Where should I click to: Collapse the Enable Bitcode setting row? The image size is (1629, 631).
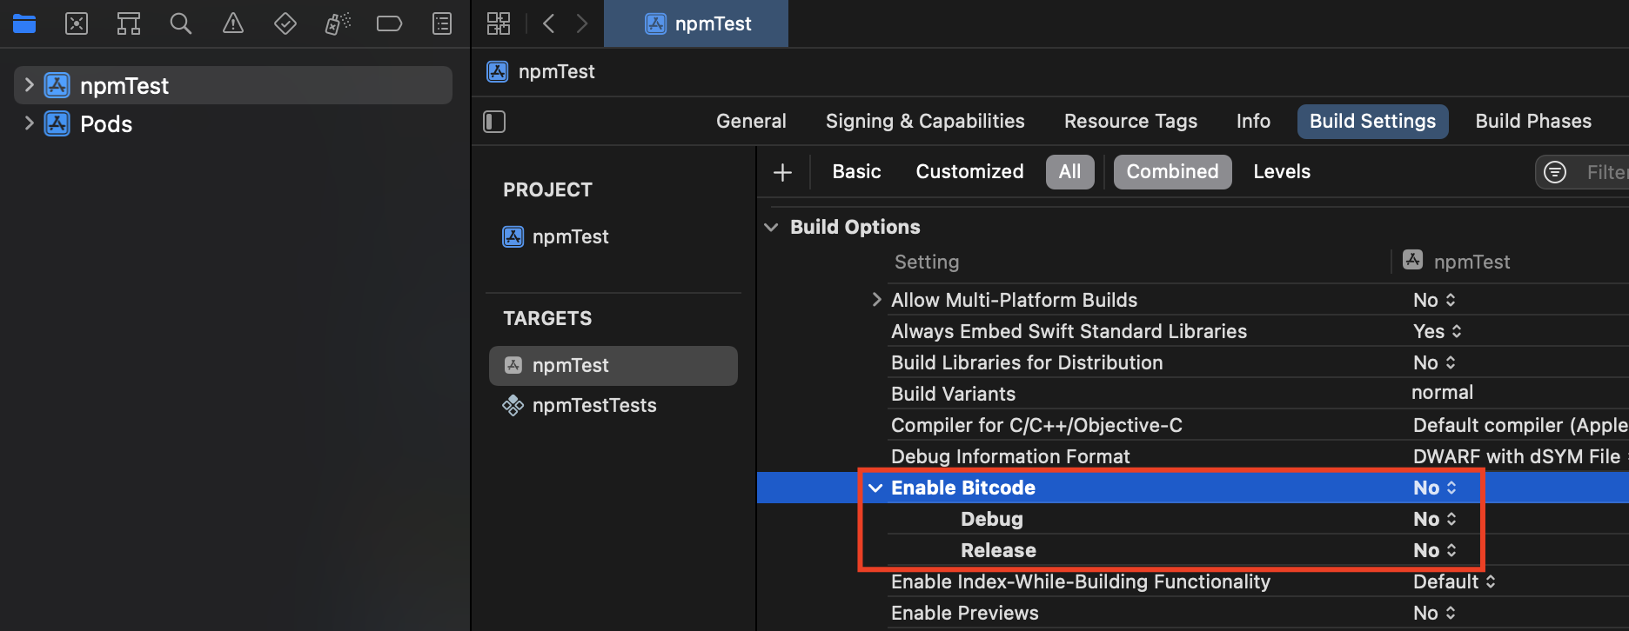pos(875,488)
